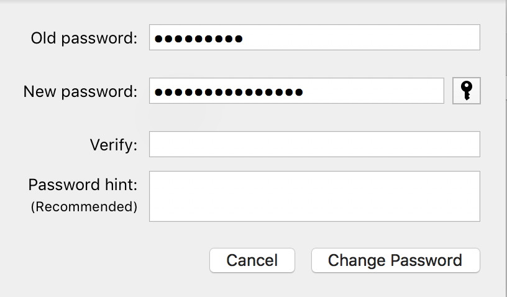Viewport: 507px width, 297px height.
Task: Click the masked dots in New password
Action: [x=229, y=92]
